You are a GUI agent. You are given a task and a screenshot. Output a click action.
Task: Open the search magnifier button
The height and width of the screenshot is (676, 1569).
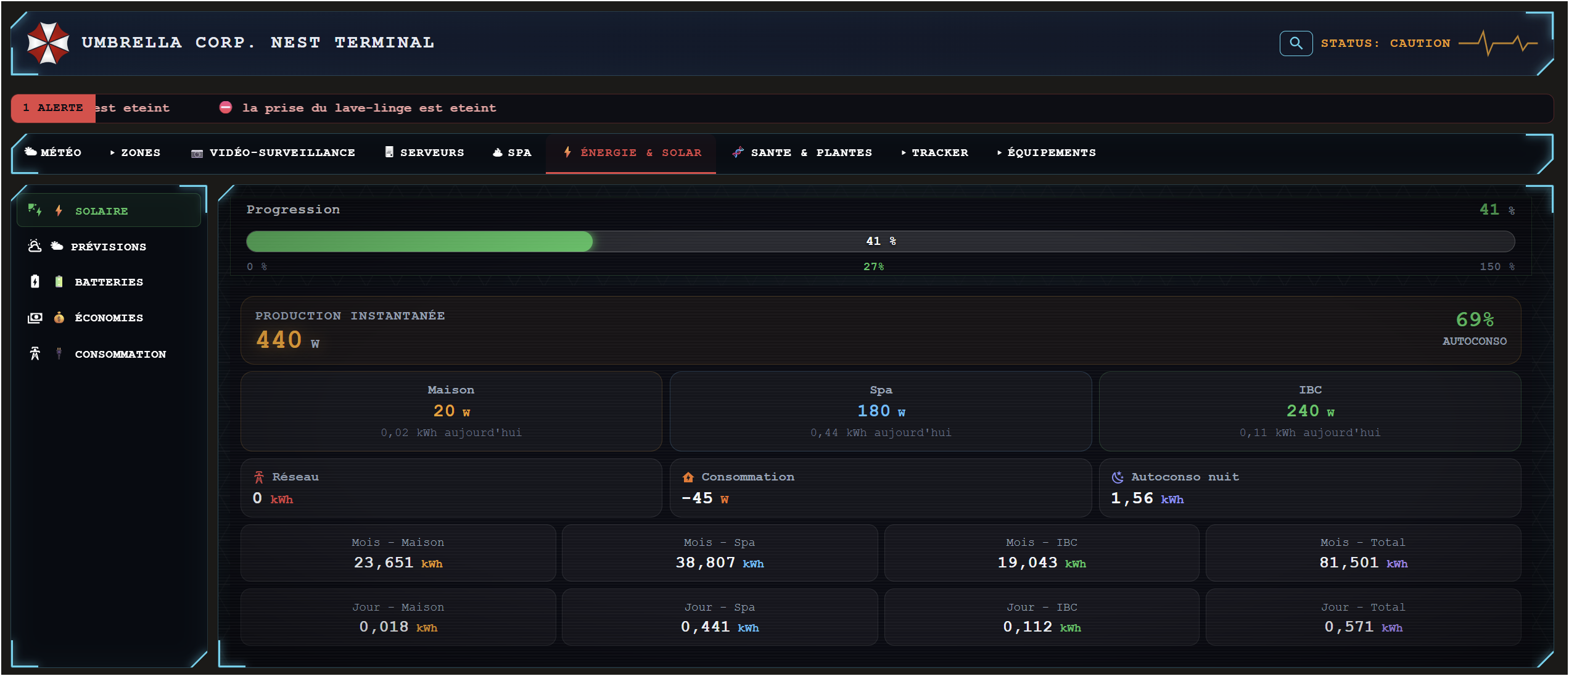click(1296, 43)
